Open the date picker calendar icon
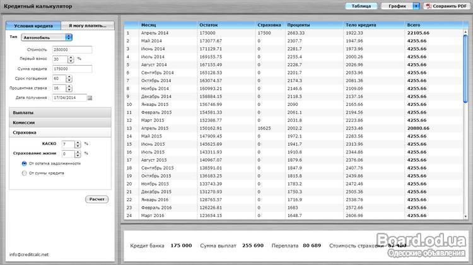Image resolution: width=473 pixels, height=265 pixels. pos(90,98)
